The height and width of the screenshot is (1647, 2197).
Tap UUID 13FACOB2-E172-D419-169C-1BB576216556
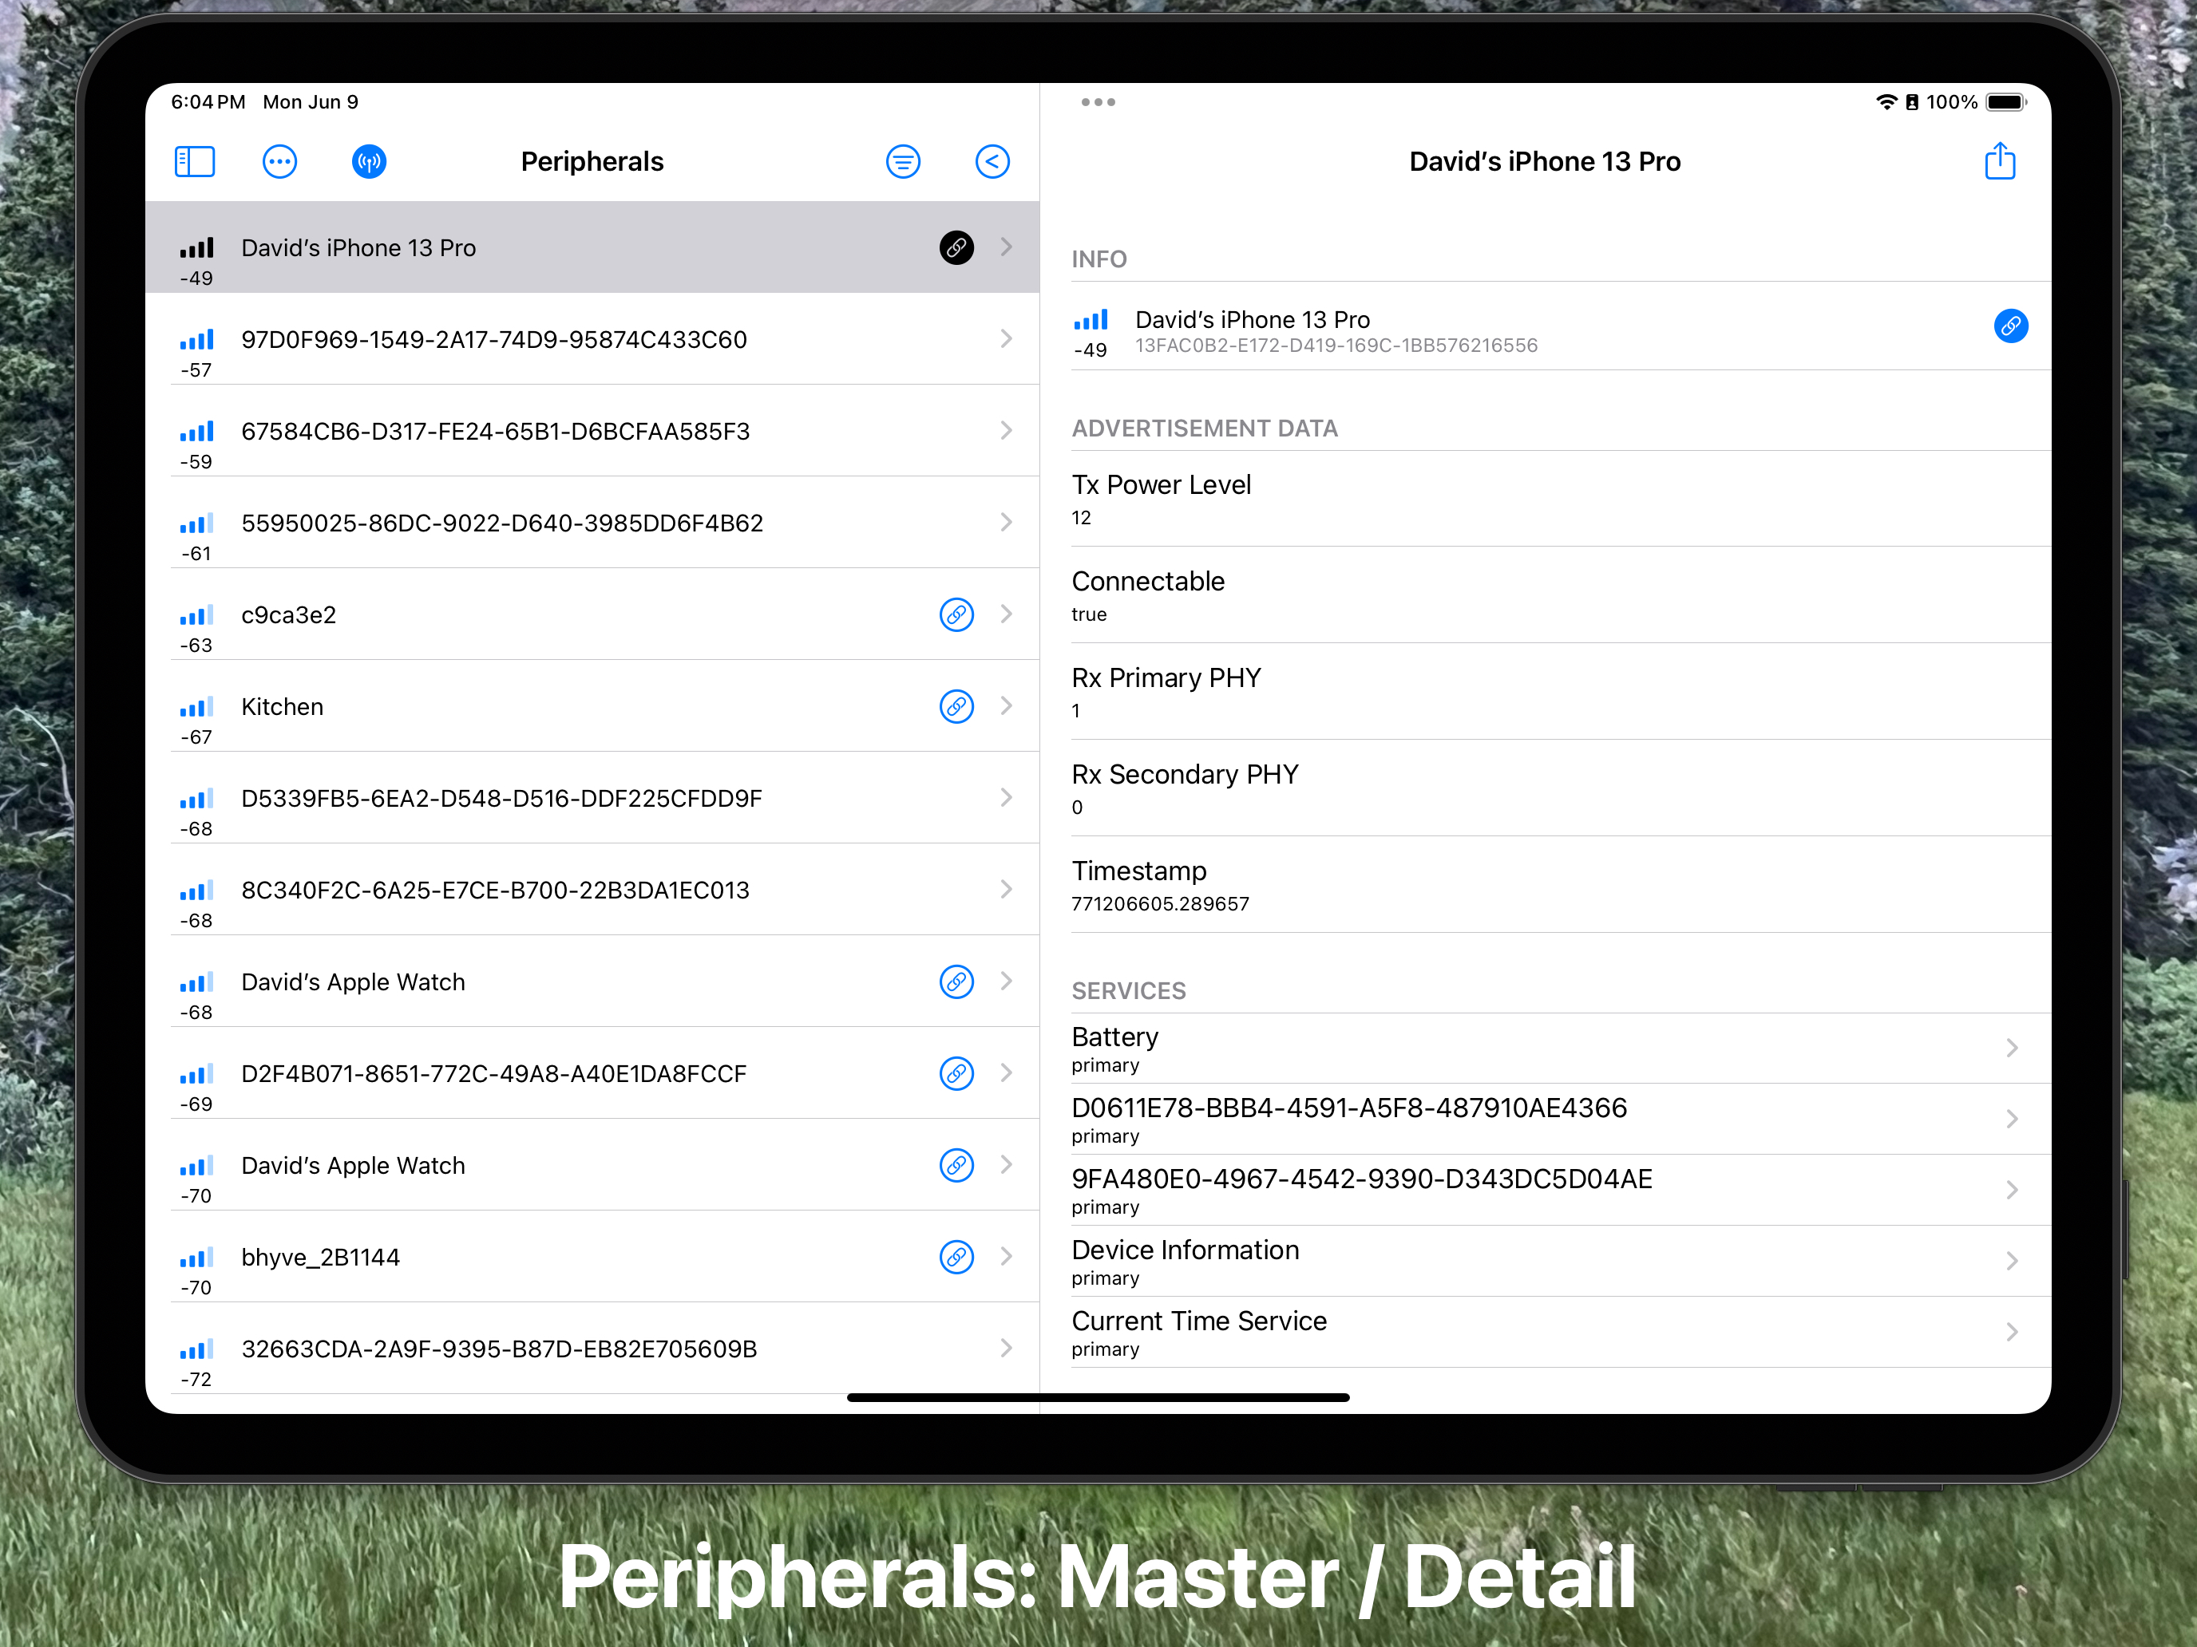point(1336,346)
